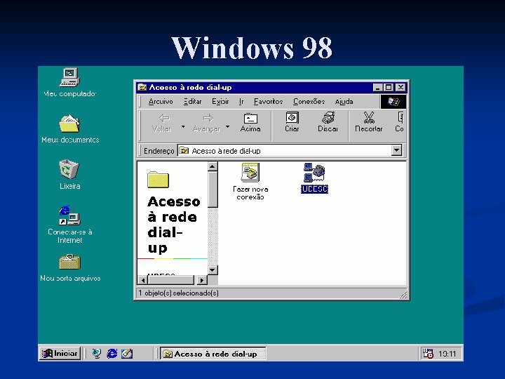Image resolution: width=505 pixels, height=379 pixels.
Task: Open the Ir menu
Action: [241, 102]
